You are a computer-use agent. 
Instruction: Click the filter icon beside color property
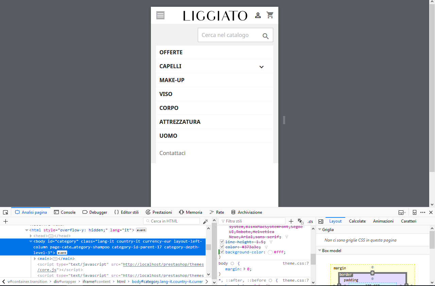pyautogui.click(x=266, y=247)
